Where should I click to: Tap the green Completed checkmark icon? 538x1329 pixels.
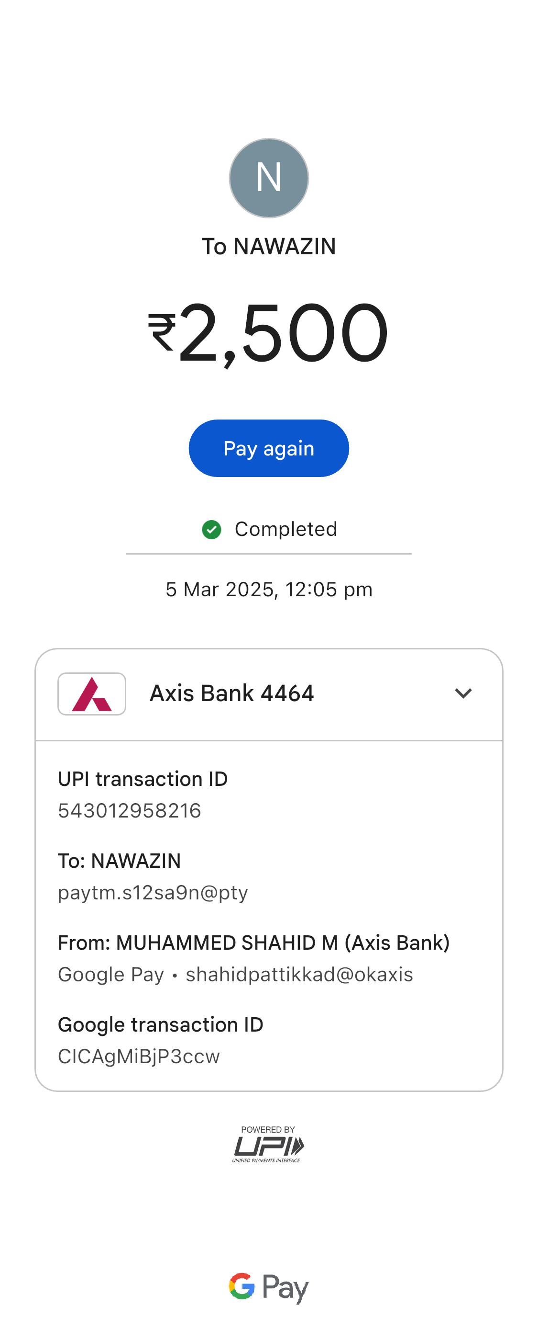click(211, 529)
